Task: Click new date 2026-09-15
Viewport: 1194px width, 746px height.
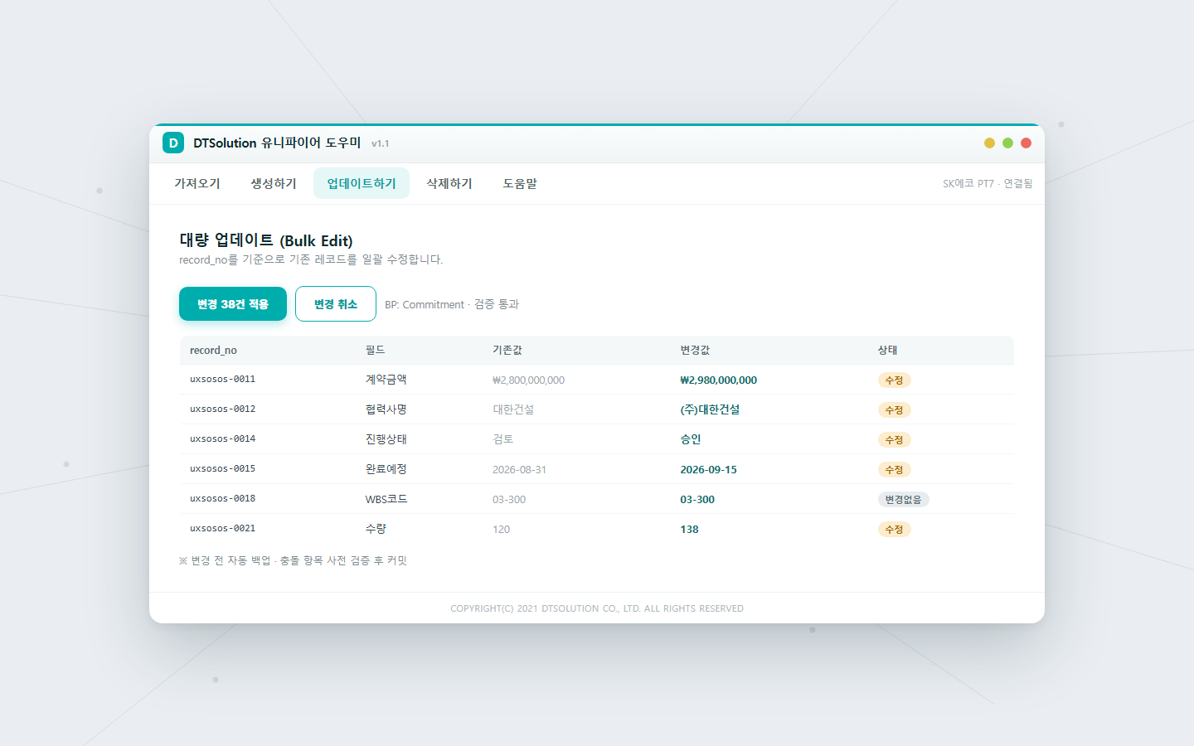Action: (708, 469)
